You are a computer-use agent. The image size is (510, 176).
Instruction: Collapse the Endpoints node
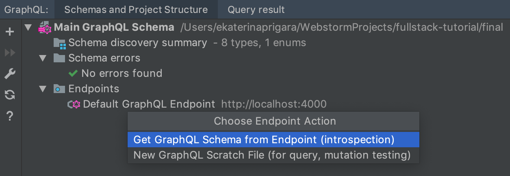[43, 89]
